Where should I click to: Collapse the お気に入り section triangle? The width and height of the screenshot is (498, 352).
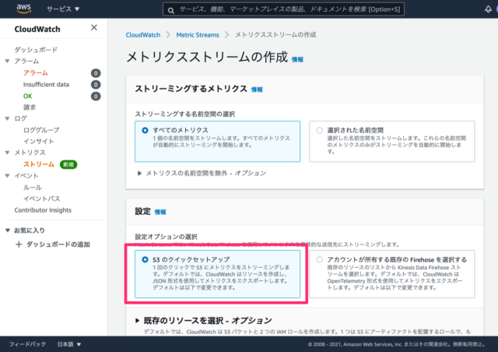(x=8, y=231)
